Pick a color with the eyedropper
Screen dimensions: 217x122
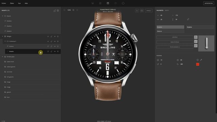pos(201,60)
